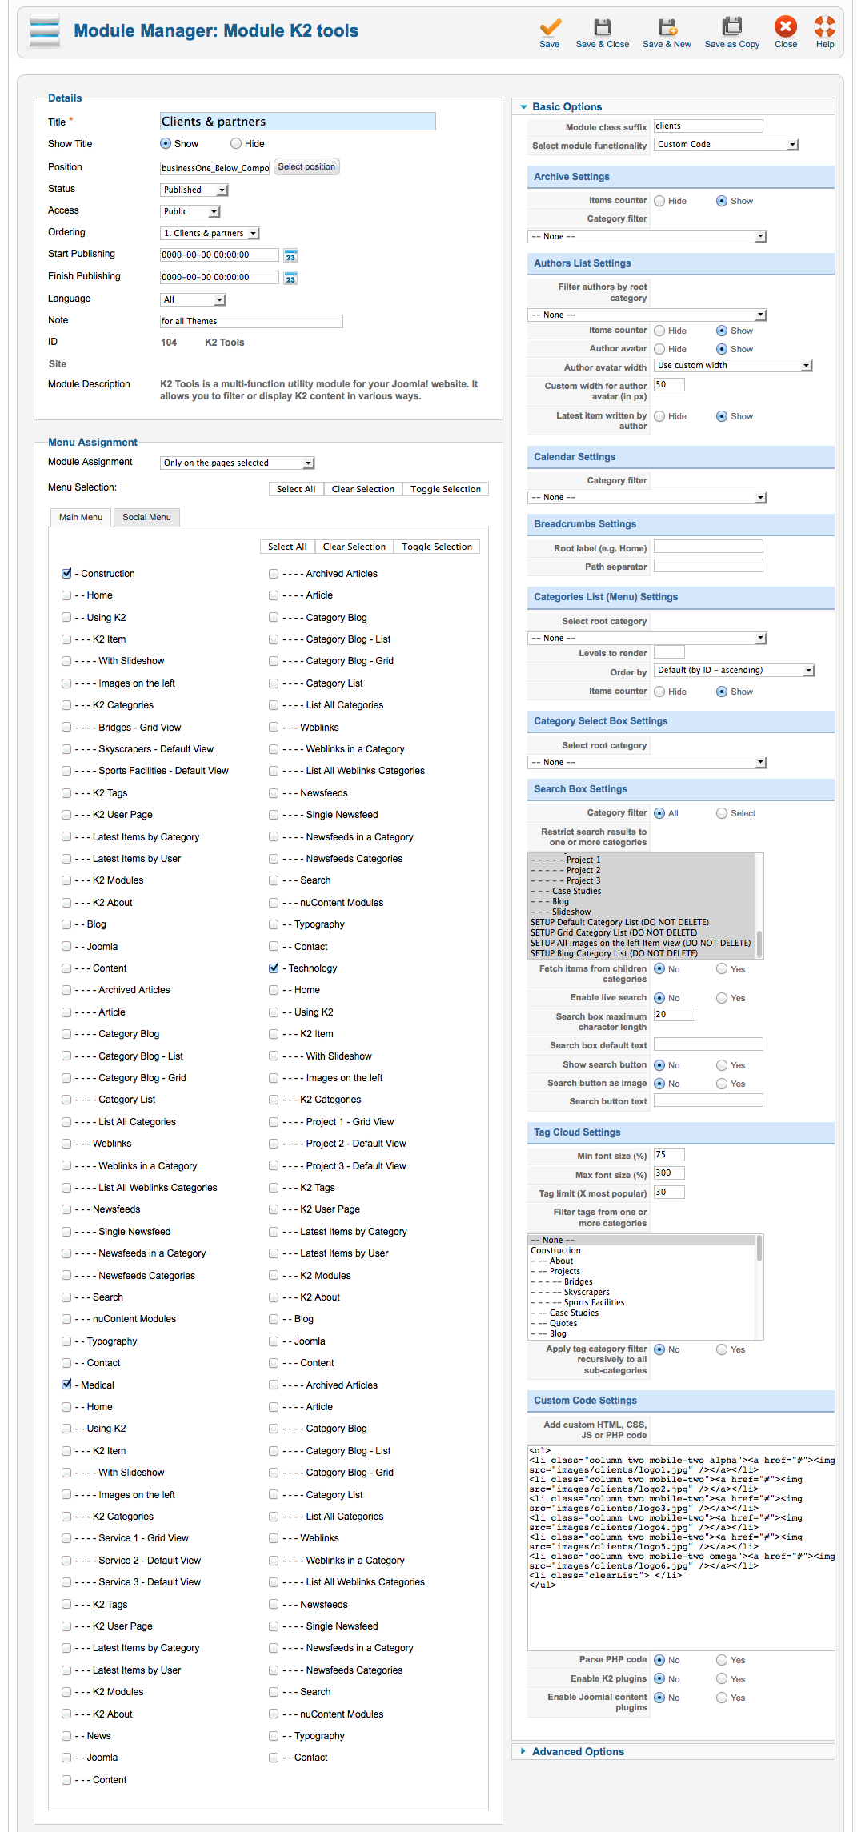Set Search button as image to Yes
The width and height of the screenshot is (861, 1832).
tap(722, 1084)
